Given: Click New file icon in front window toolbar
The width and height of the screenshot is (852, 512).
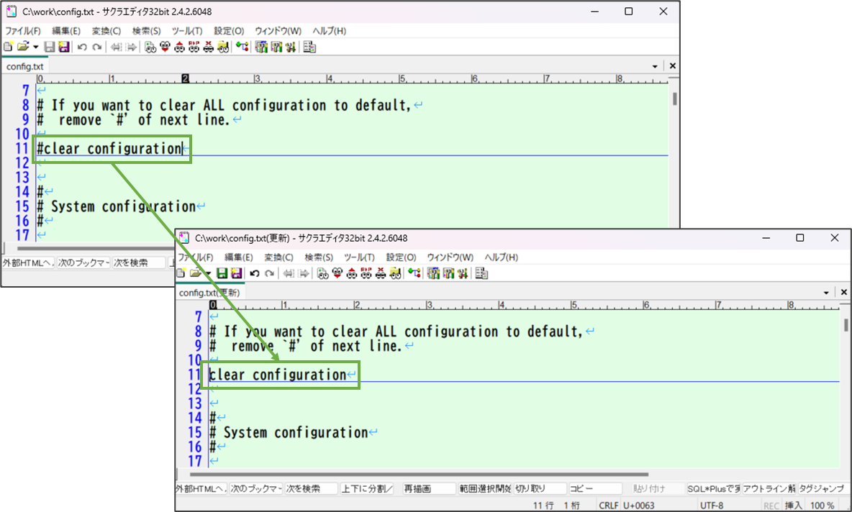Looking at the screenshot, I should point(181,273).
